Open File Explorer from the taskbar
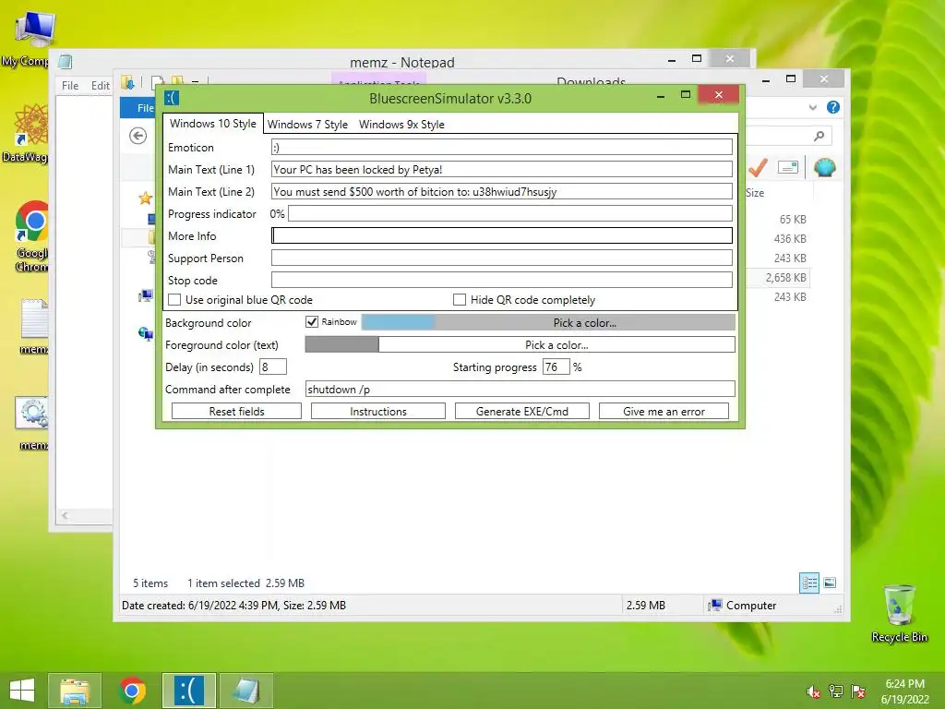 click(x=75, y=691)
